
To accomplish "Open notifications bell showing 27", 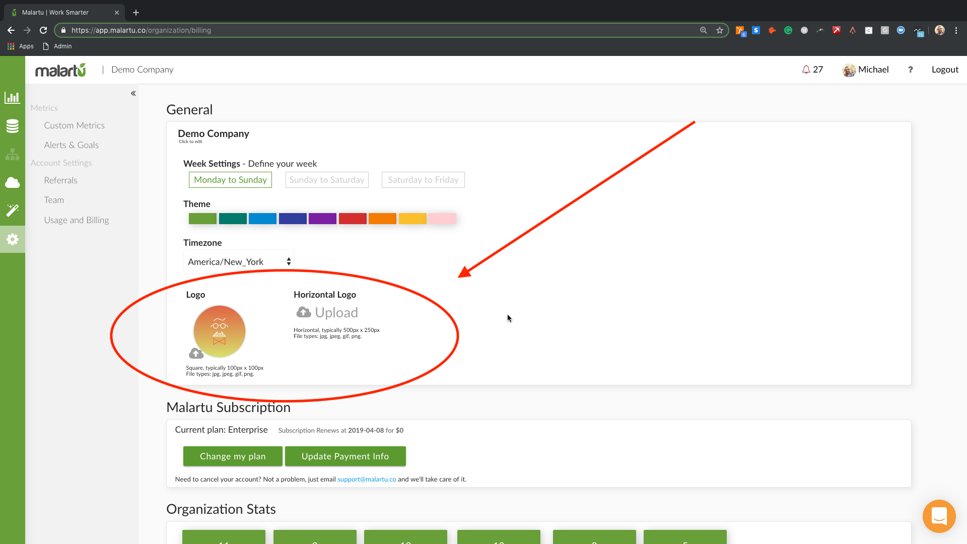I will [x=812, y=70].
